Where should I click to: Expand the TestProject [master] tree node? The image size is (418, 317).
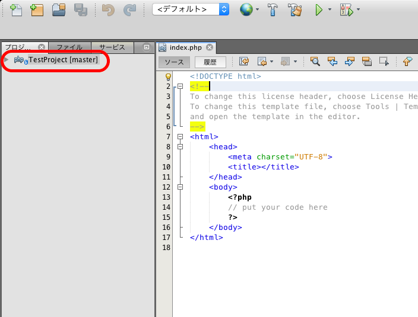[x=7, y=60]
